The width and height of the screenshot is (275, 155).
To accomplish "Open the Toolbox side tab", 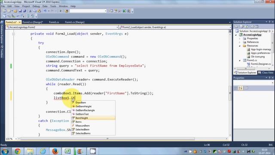I will [2, 51].
